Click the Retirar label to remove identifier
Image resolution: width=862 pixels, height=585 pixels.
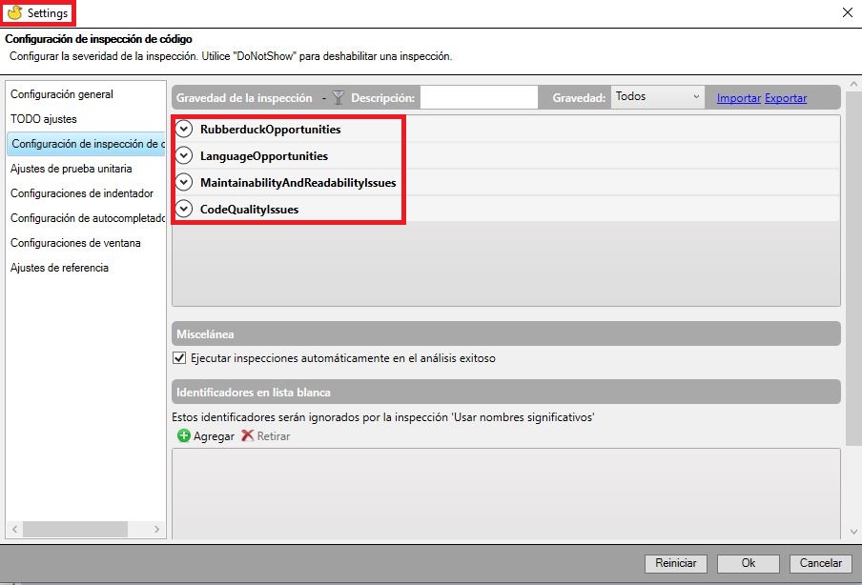click(x=274, y=436)
